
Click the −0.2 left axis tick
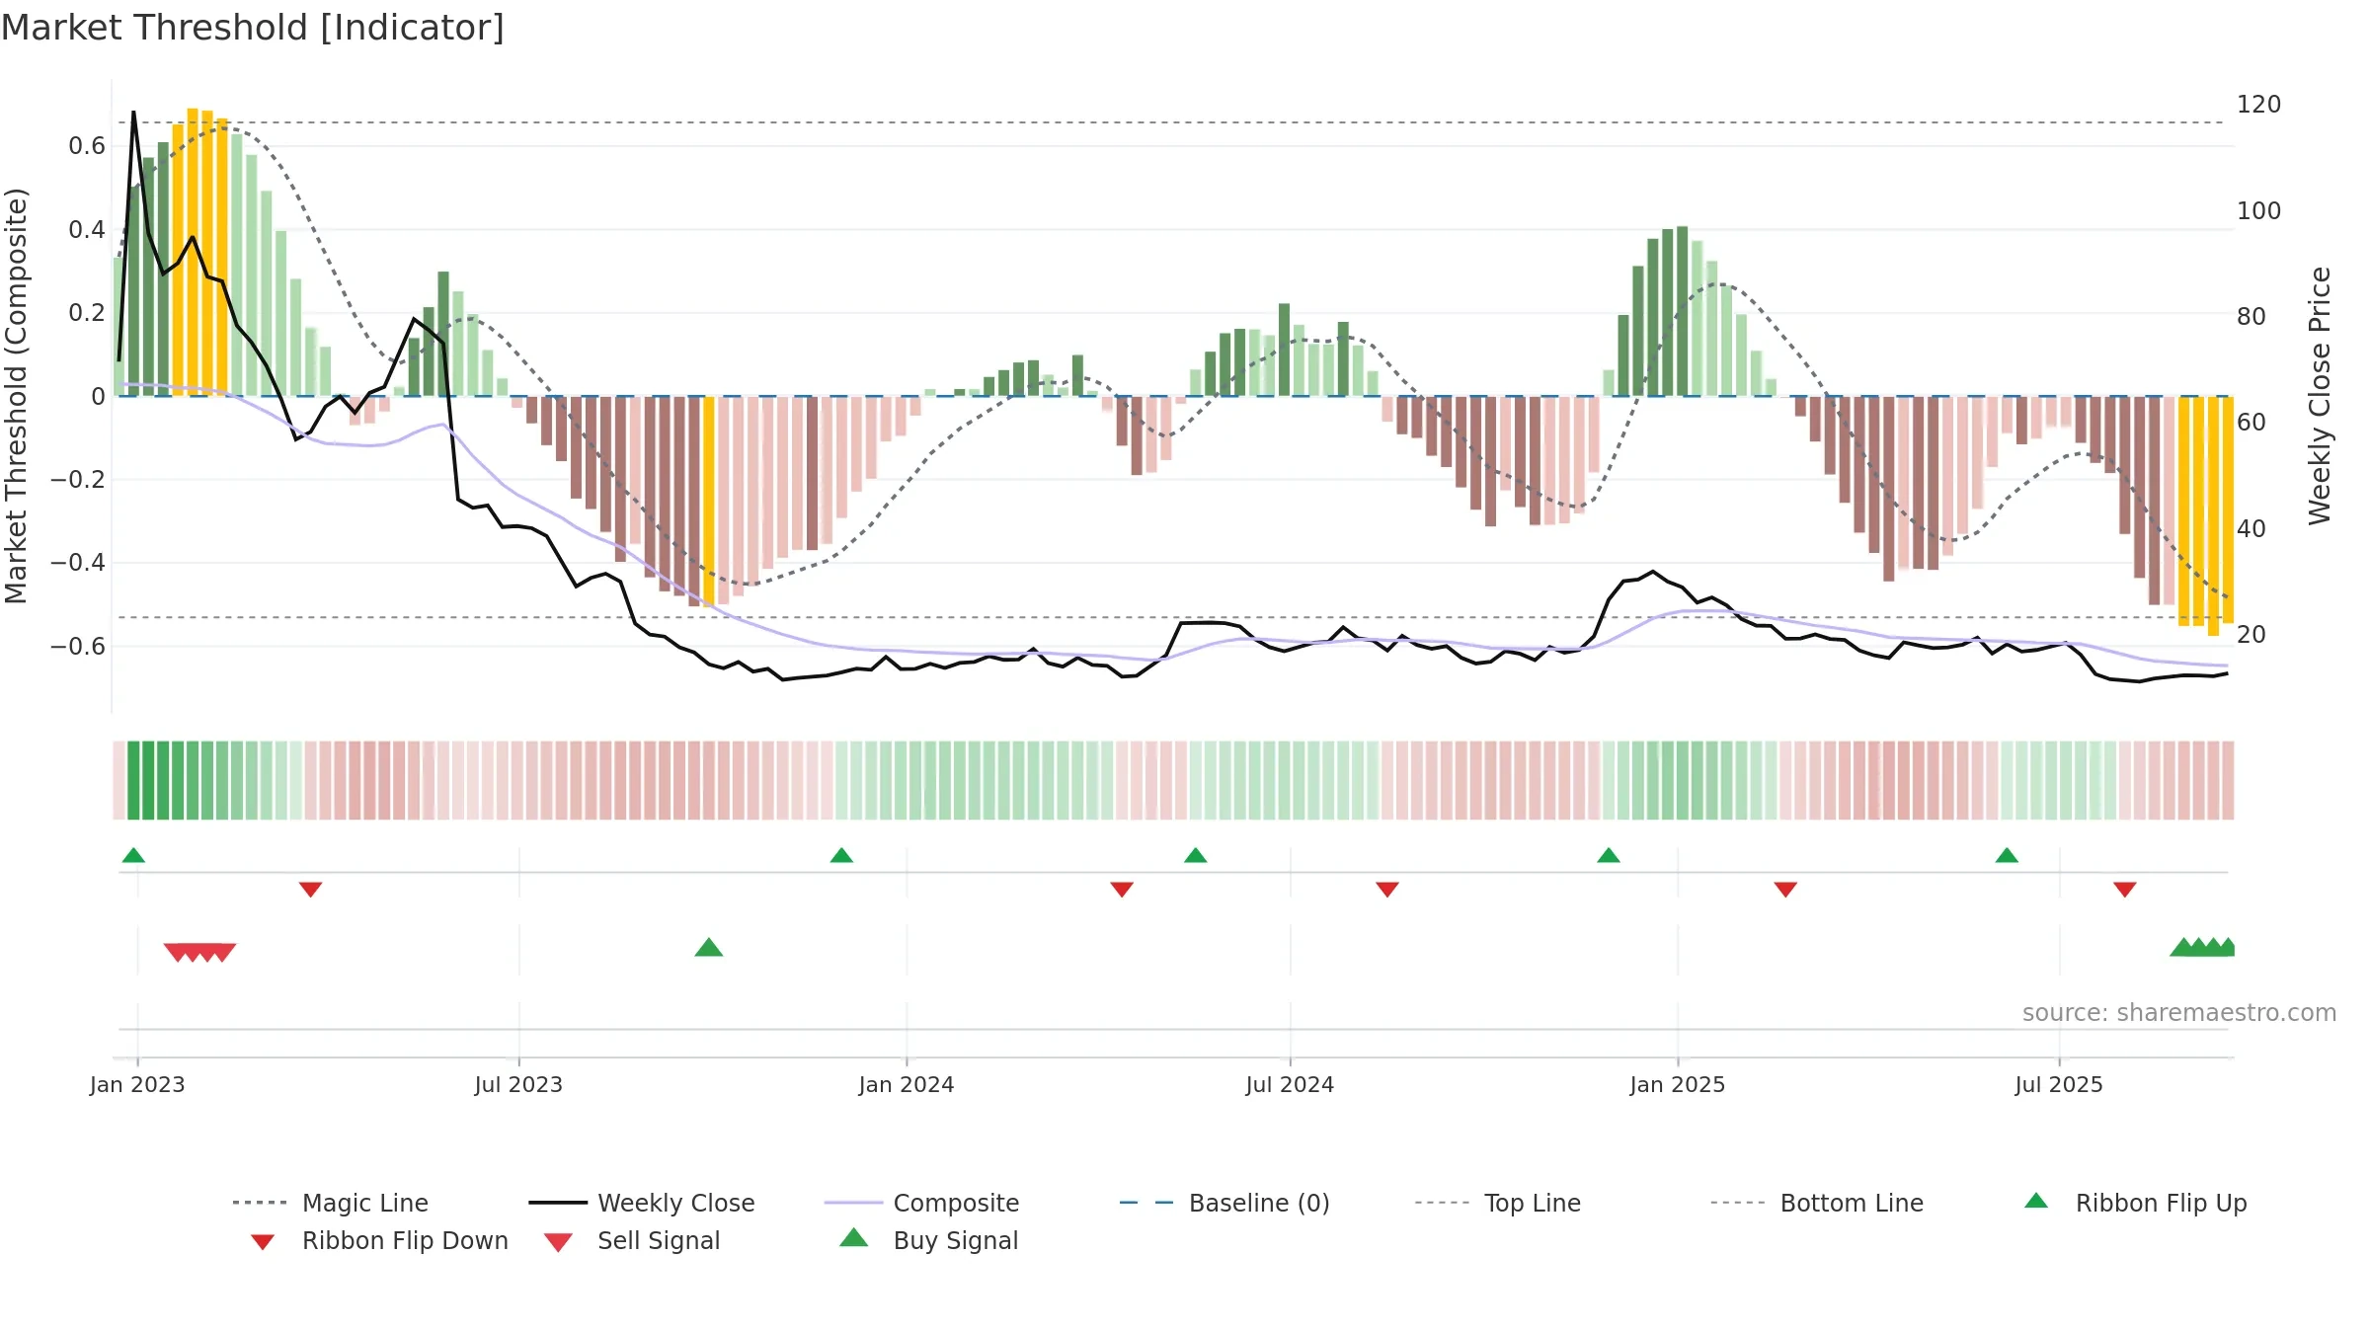[78, 480]
